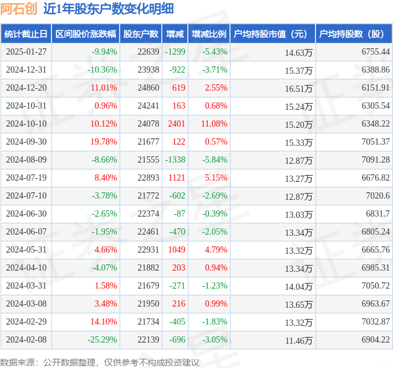The image size is (393, 368).
Task: Click the 216 increase value
Action: 179,304
